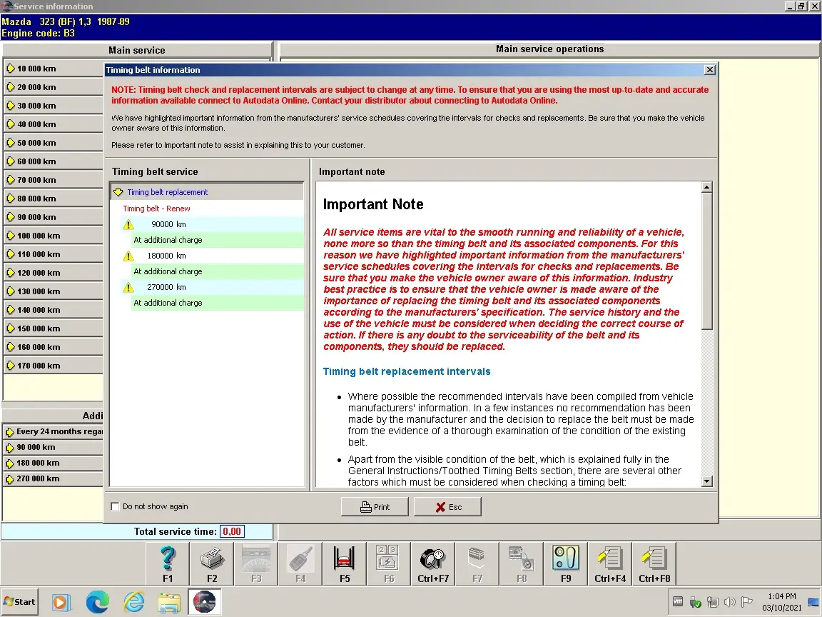
Task: Select the 180000 km timing belt entry
Action: click(168, 256)
